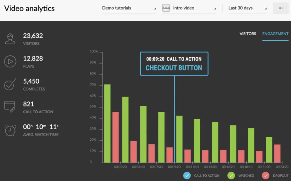The width and height of the screenshot is (291, 181).
Task: Open the three-dot more options button
Action: [x=280, y=8]
